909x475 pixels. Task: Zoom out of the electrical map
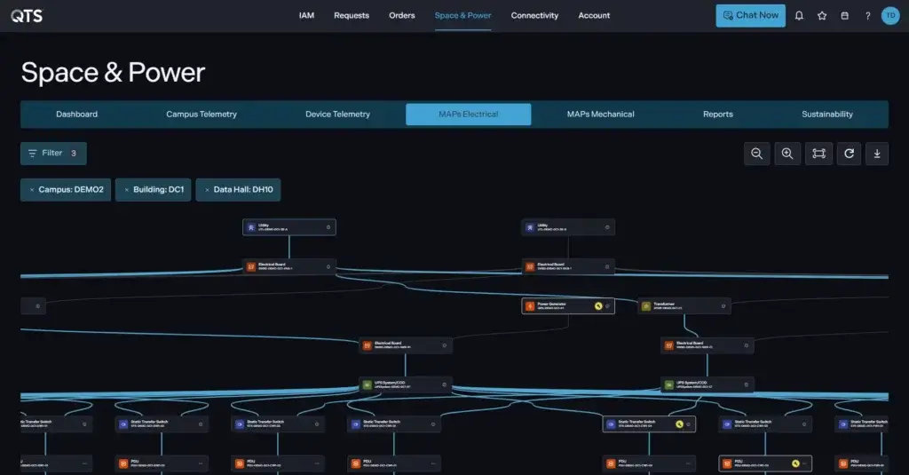757,154
